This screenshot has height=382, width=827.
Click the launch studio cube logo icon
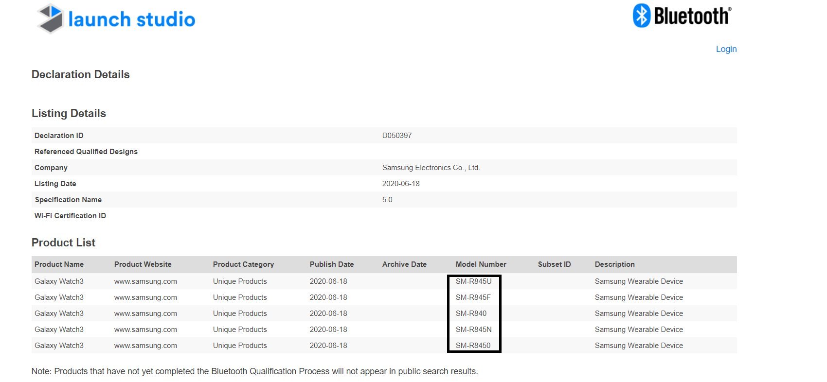[51, 19]
